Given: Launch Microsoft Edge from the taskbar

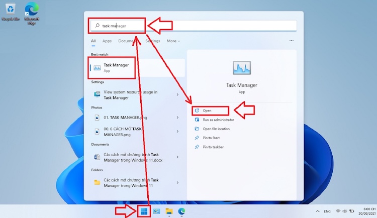Looking at the screenshot, I should [181, 211].
